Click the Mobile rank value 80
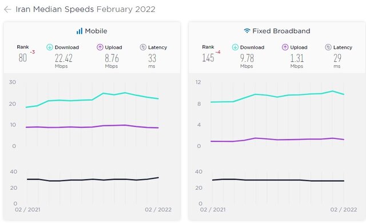366x223 pixels. [x=23, y=58]
